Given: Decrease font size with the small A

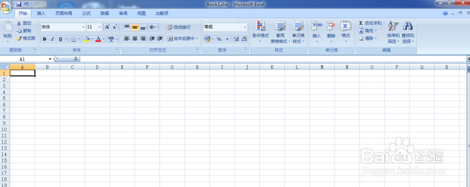Looking at the screenshot, I should pos(115,27).
